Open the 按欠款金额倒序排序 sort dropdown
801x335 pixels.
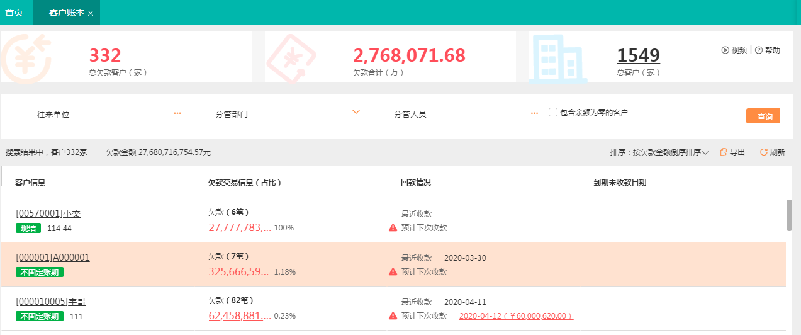(x=659, y=152)
